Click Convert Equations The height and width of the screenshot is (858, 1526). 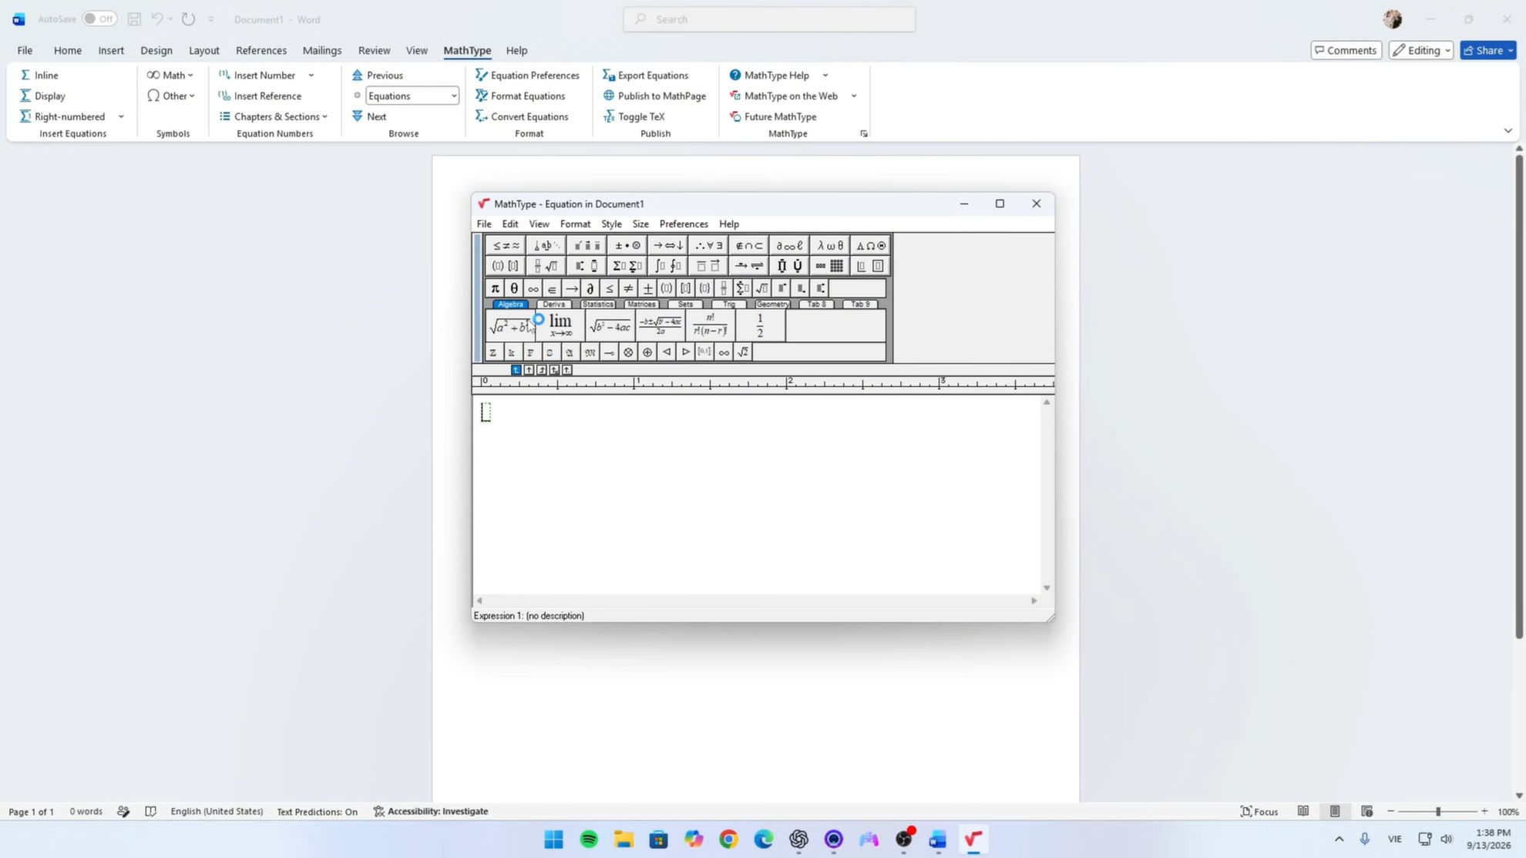522,116
